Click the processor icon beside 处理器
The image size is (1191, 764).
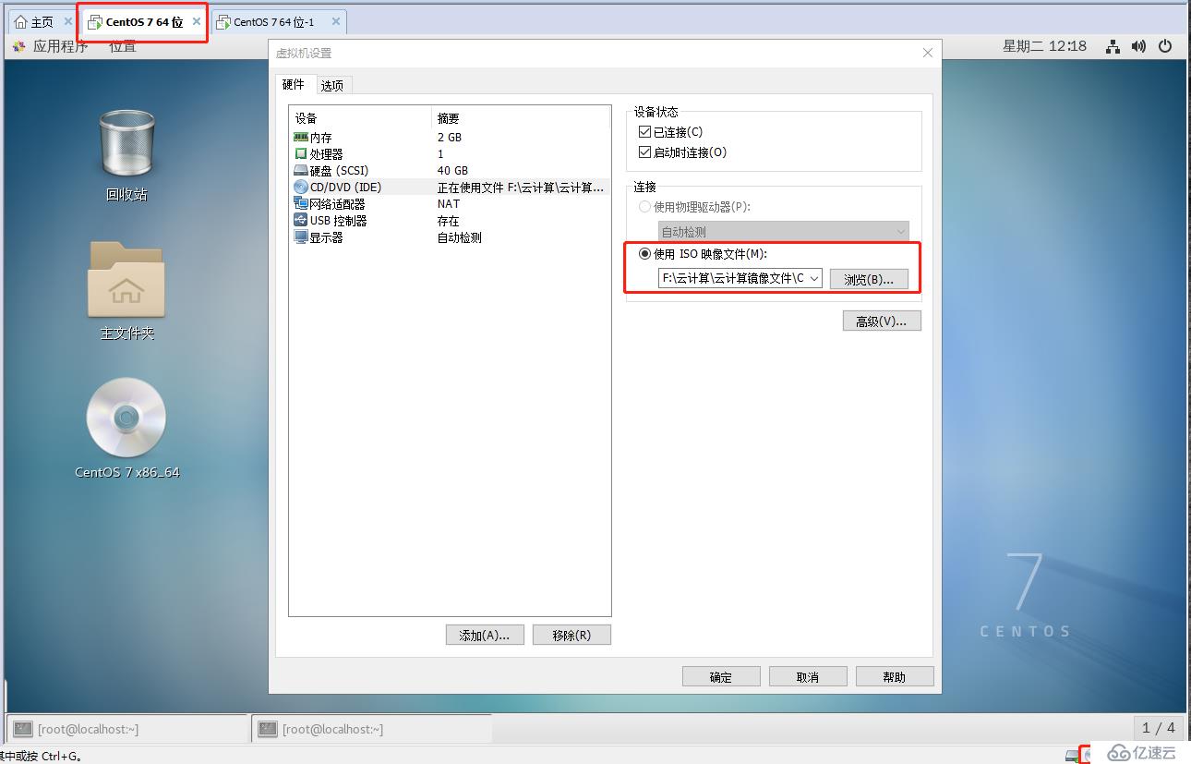point(300,153)
